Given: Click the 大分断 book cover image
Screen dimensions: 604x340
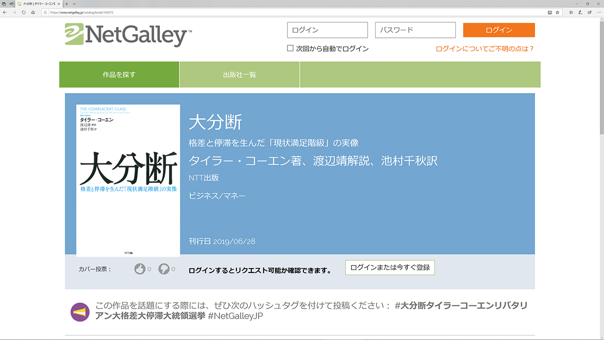Looking at the screenshot, I should (128, 180).
